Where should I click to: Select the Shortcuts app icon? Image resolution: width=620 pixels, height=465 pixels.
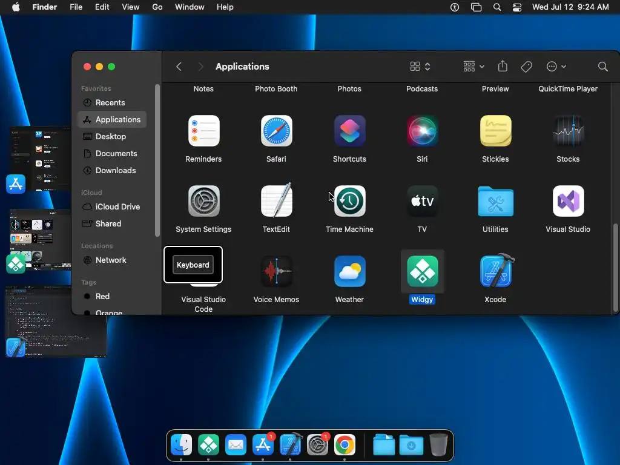(x=349, y=131)
